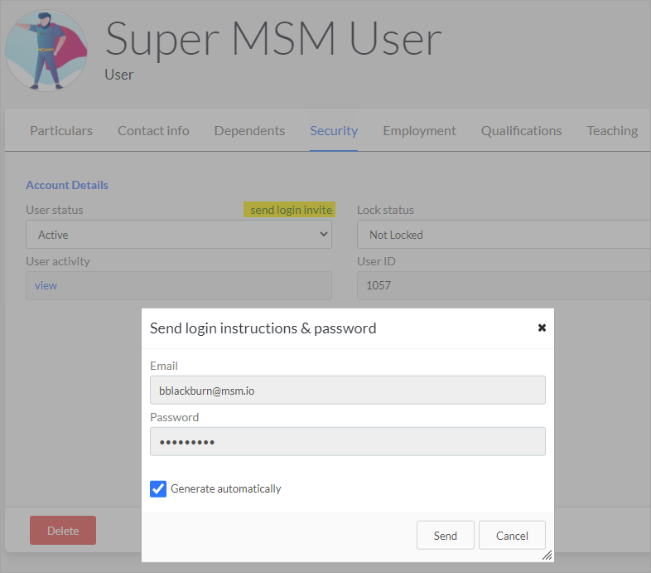Open the User status dropdown
Viewport: 651px width, 573px height.
(x=179, y=235)
